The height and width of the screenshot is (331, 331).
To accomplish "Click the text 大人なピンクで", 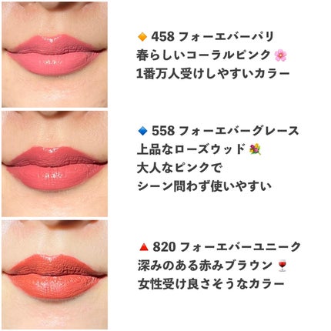I will (179, 168).
